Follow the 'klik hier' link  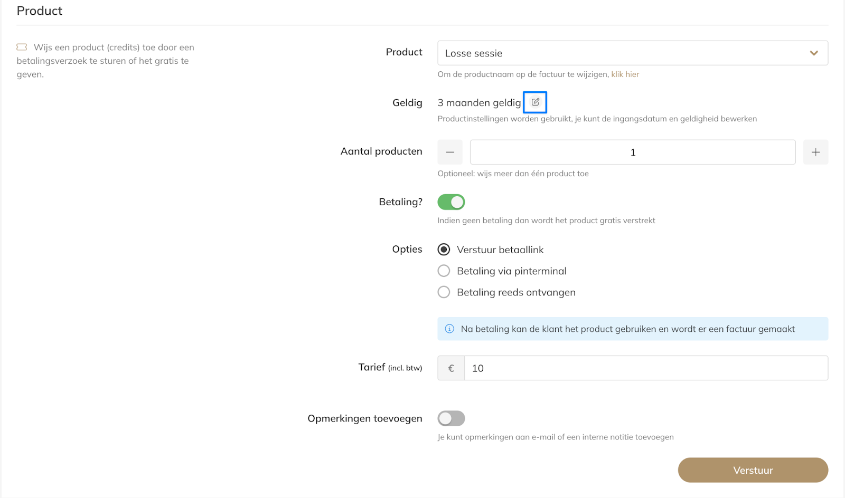point(625,74)
